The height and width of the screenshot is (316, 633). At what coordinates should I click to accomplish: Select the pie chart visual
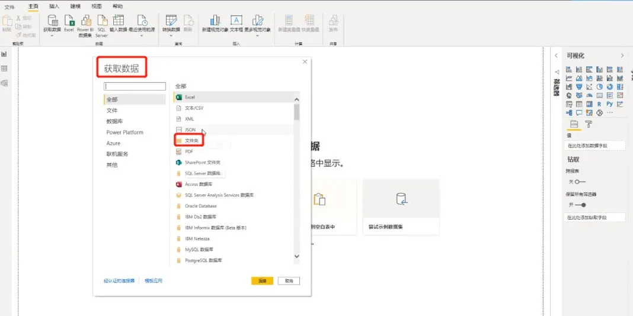tap(599, 86)
